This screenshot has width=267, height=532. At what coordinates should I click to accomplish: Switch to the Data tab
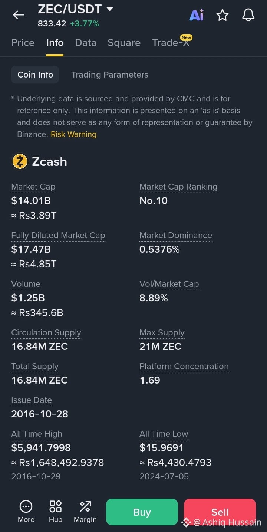pyautogui.click(x=86, y=43)
